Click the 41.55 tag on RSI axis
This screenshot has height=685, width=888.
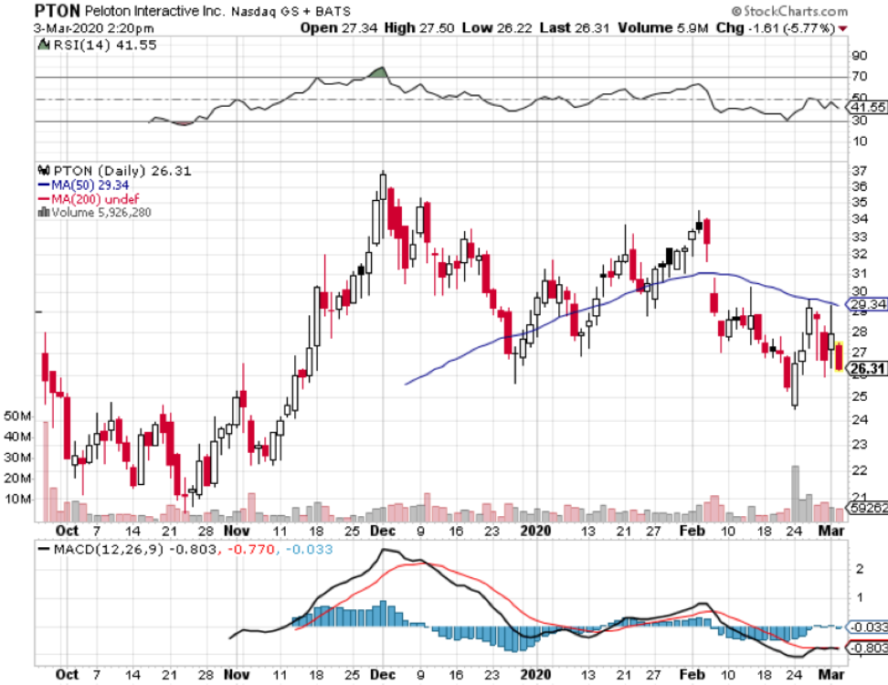[867, 107]
